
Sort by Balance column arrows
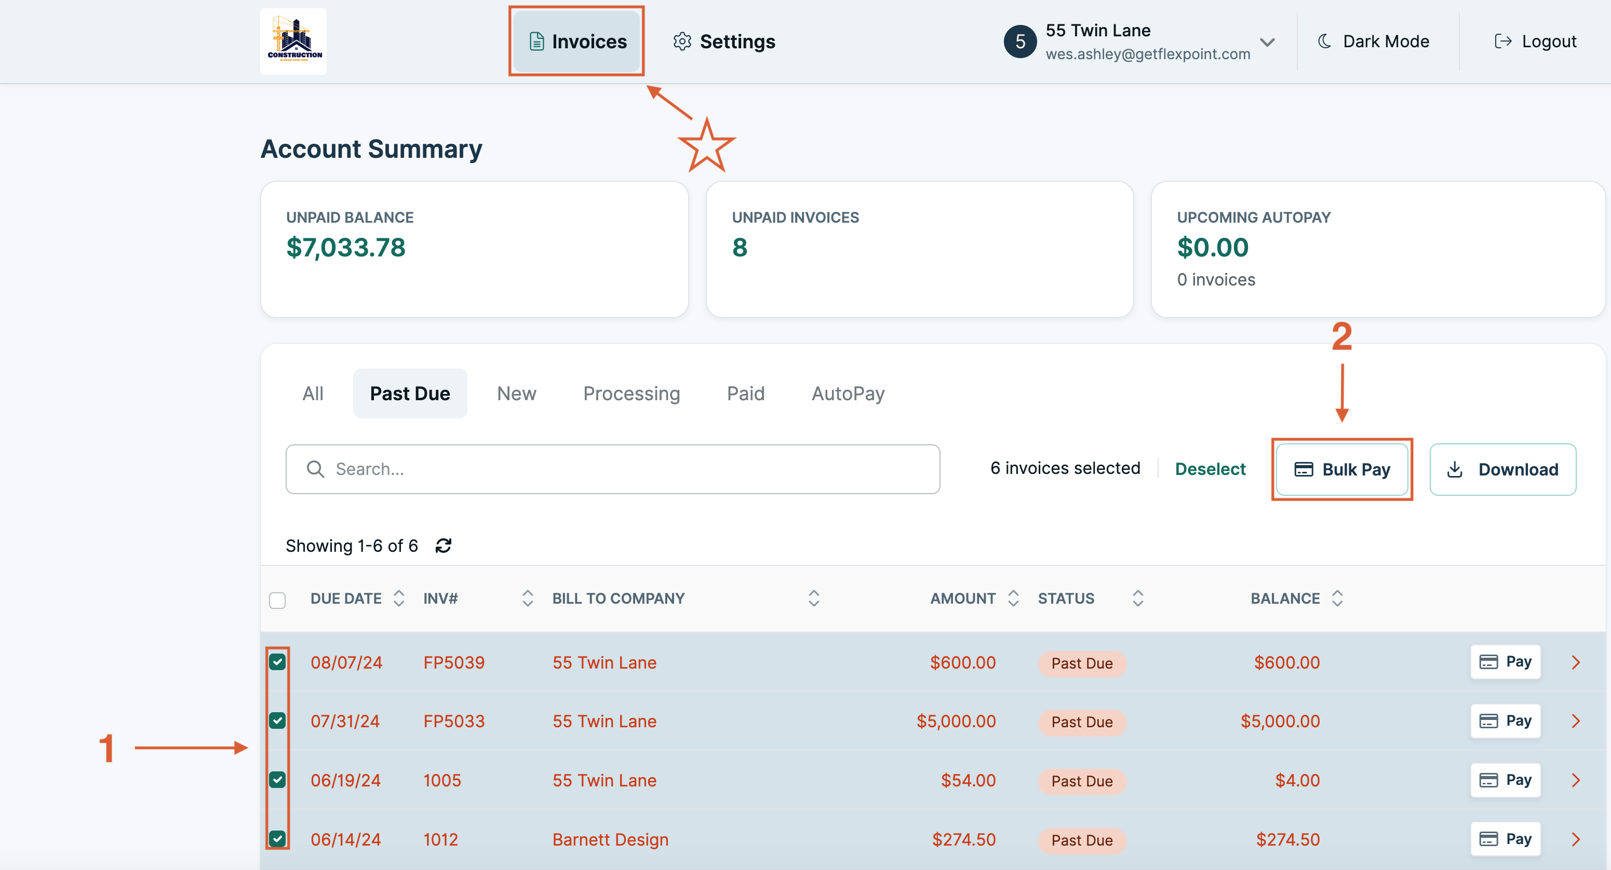click(1337, 598)
